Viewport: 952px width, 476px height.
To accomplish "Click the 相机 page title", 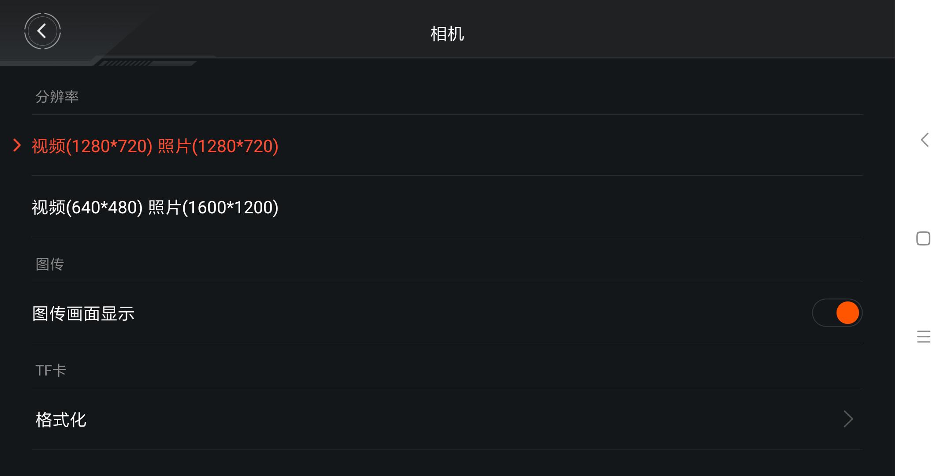I will coord(447,34).
